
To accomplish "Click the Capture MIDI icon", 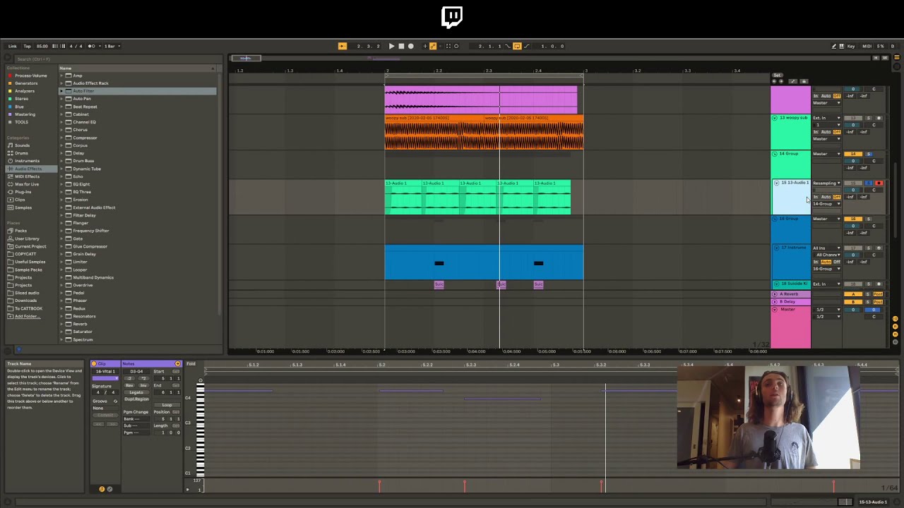I will point(448,46).
